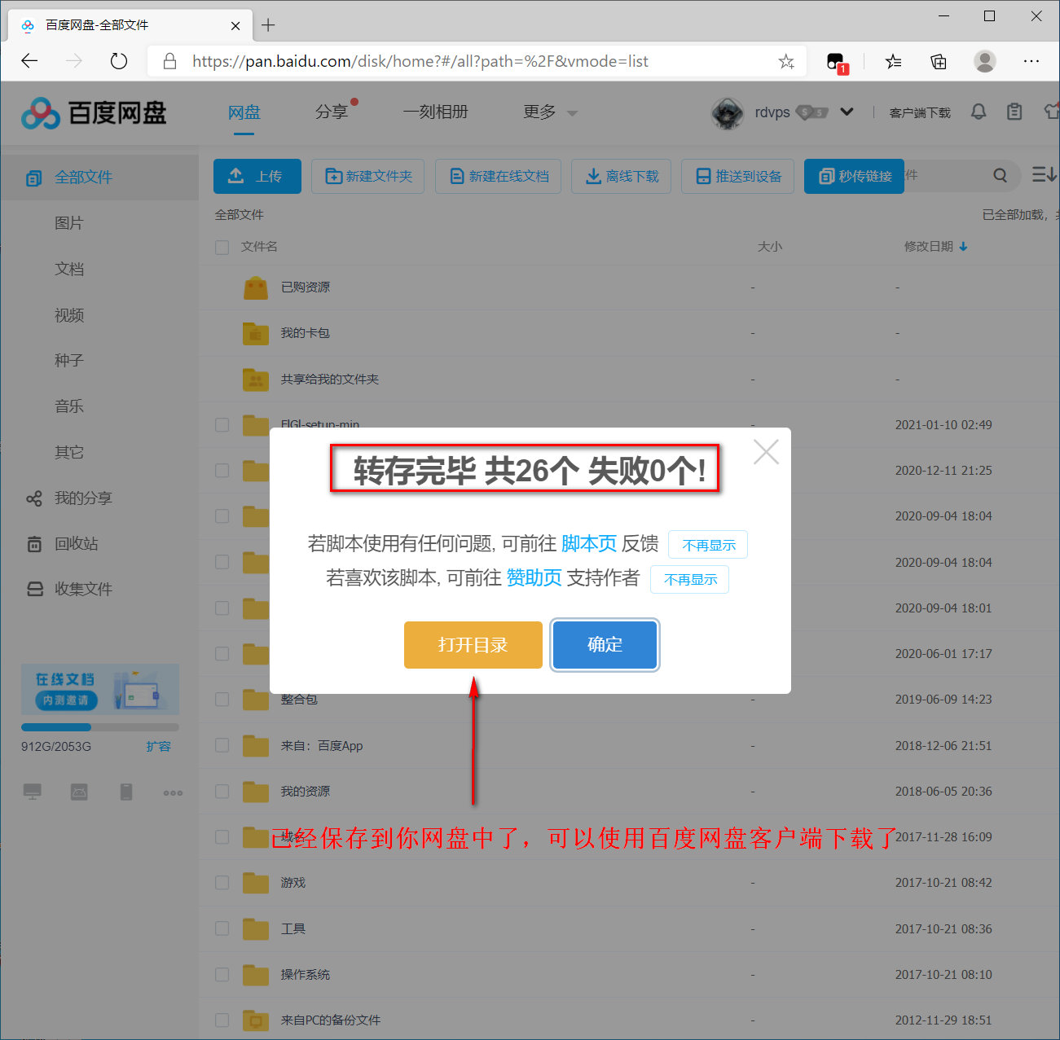The width and height of the screenshot is (1060, 1040).
Task: Click the notification bell icon
Action: point(979,112)
